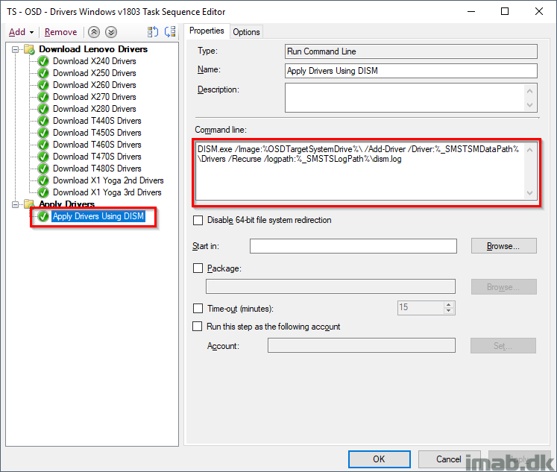Select the Properties tab

click(207, 31)
